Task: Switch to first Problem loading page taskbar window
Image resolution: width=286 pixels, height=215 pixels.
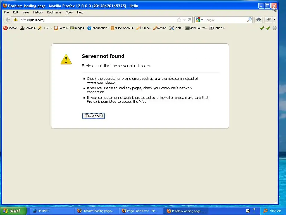Action: click(x=96, y=211)
